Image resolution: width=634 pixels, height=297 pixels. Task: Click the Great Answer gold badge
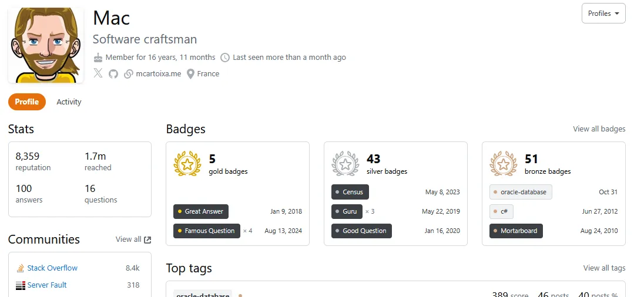click(201, 211)
